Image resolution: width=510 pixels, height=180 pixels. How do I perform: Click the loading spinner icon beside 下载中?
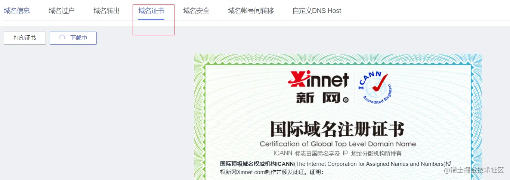pos(62,38)
